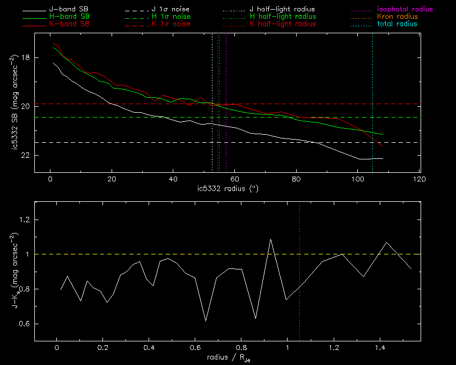Pick the "J half-light radius" legend text
The image size is (456, 365).
282,10
